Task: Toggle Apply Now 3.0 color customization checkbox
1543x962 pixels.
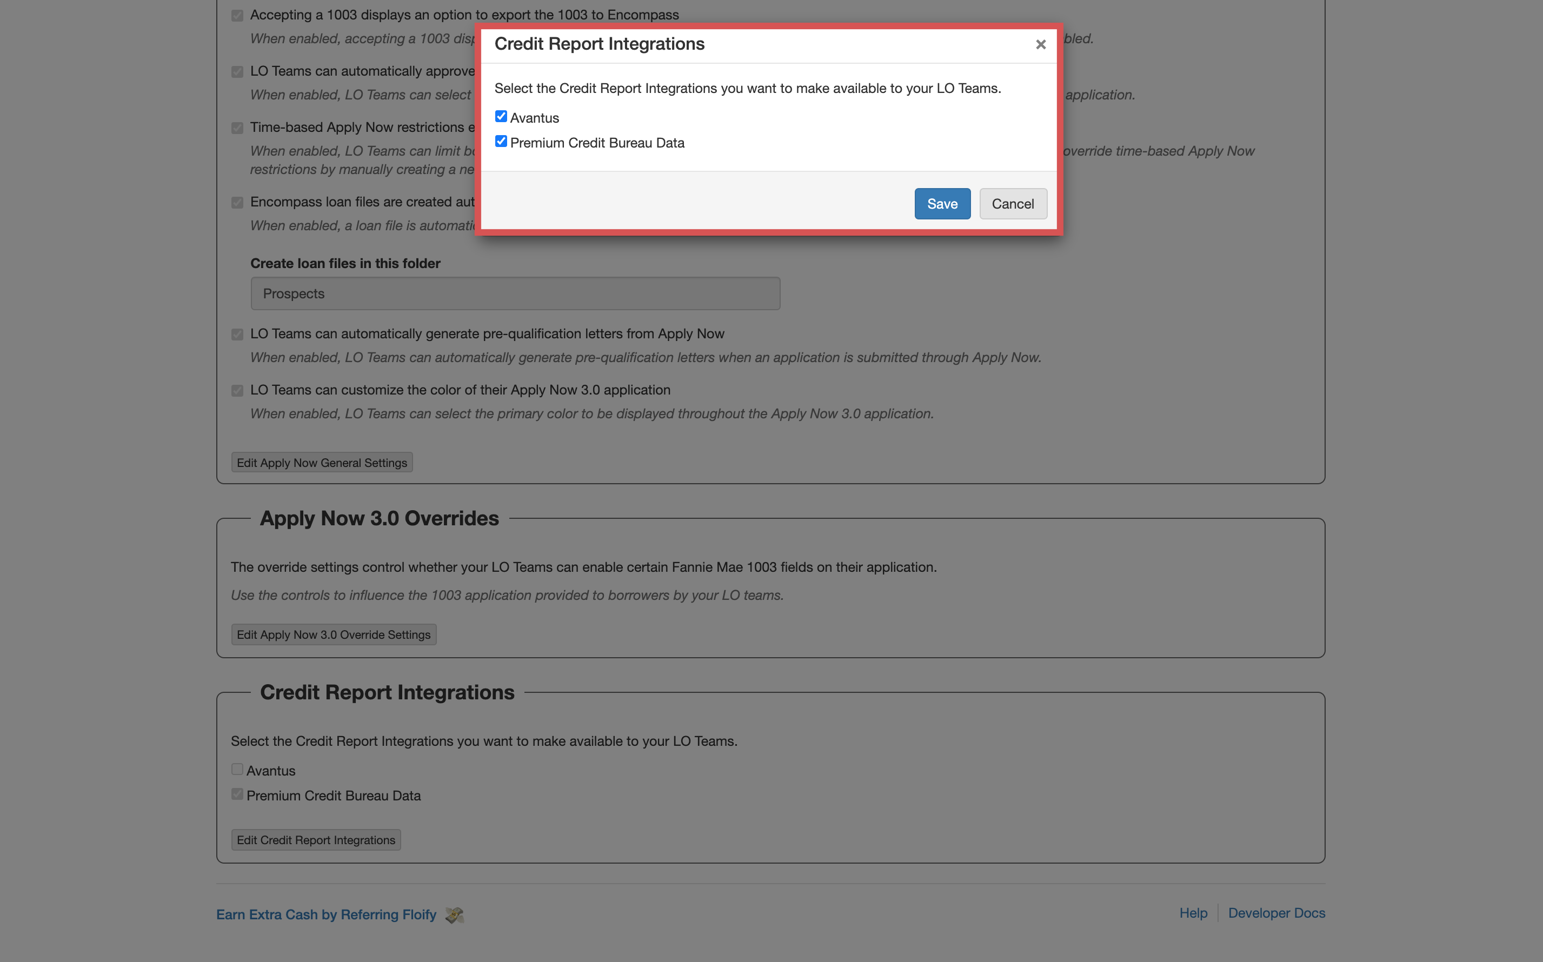Action: [237, 391]
